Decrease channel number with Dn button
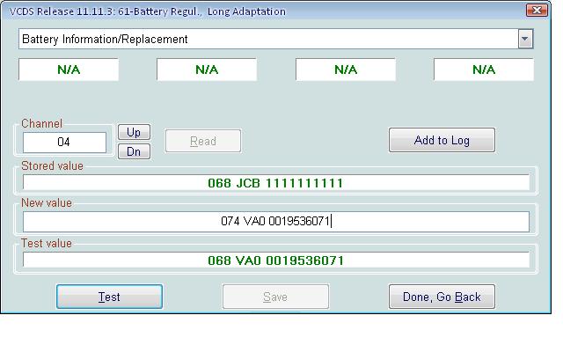The height and width of the screenshot is (352, 563). (134, 151)
